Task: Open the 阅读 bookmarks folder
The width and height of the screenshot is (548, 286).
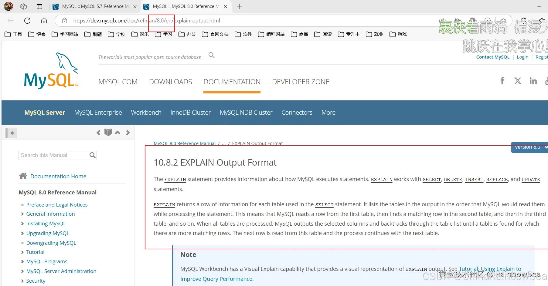Action: 323,34
